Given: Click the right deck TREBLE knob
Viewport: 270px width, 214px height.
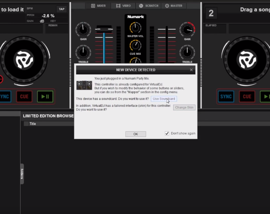Looking at the screenshot, I should [187, 52].
